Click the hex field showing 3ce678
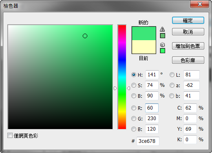The image size is (212, 153). pyautogui.click(x=148, y=141)
